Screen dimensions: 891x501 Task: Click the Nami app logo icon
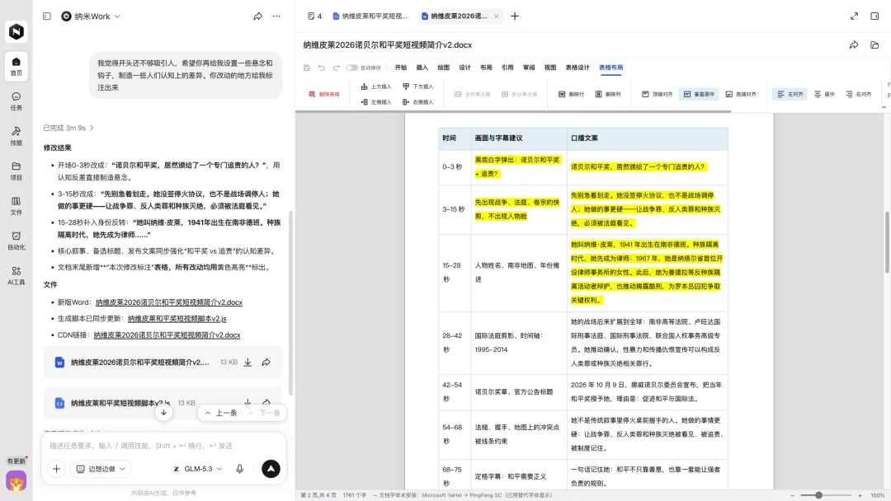pyautogui.click(x=16, y=31)
